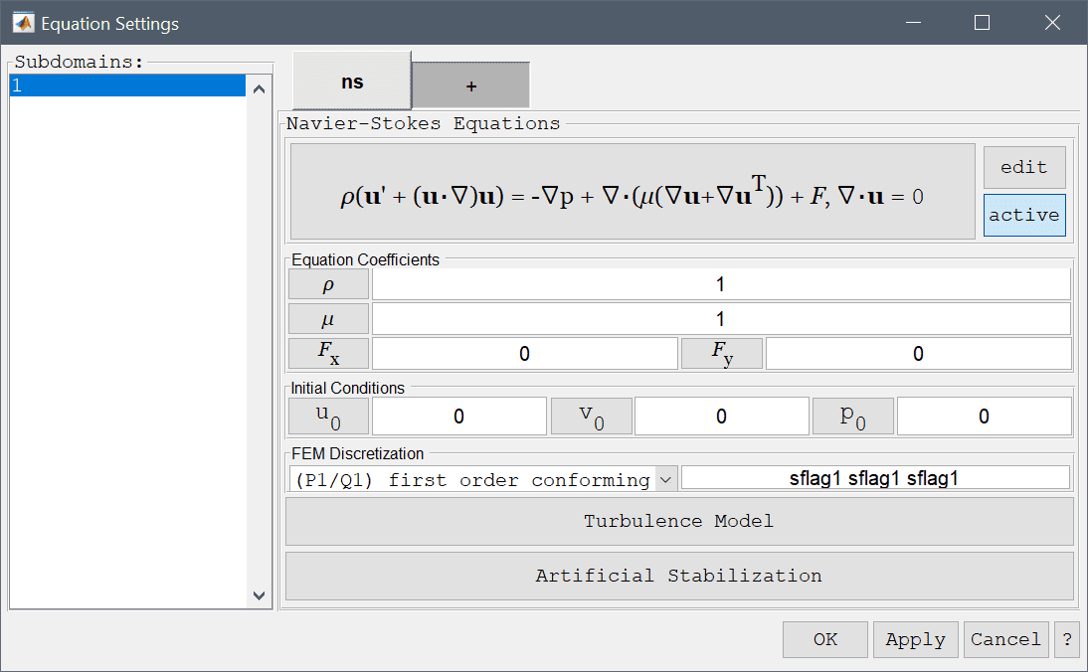Switch to the ns physics mode tab
The height and width of the screenshot is (672, 1088).
point(352,82)
